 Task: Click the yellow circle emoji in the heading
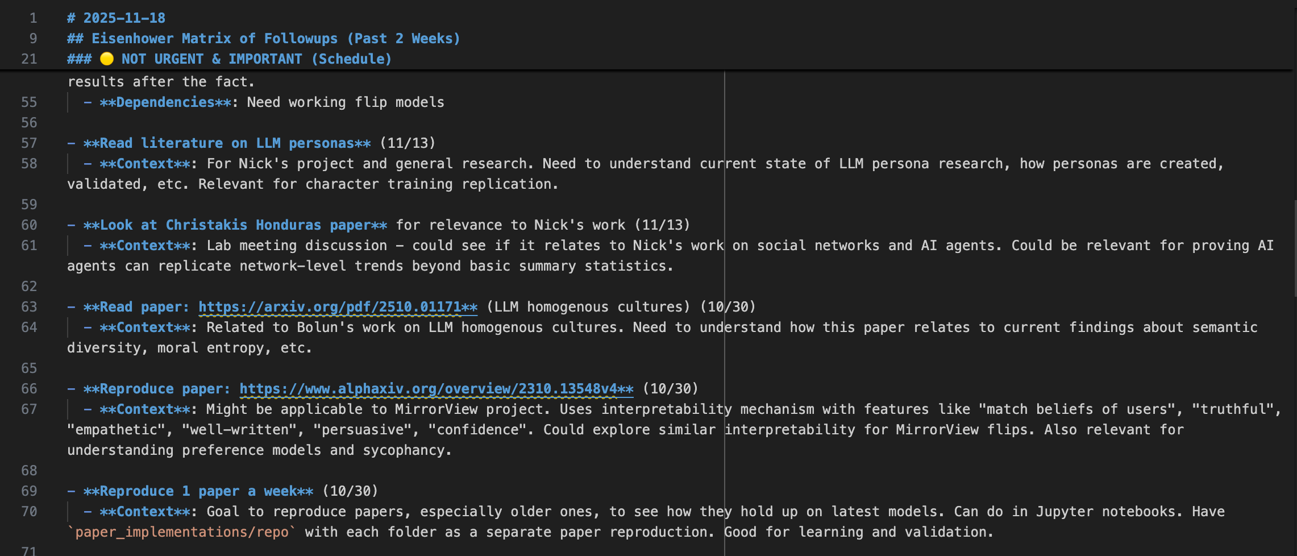(106, 59)
